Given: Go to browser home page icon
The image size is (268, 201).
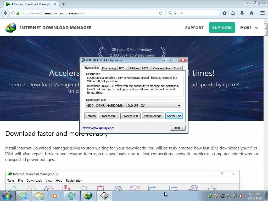Looking at the screenshot, I should point(252,13).
